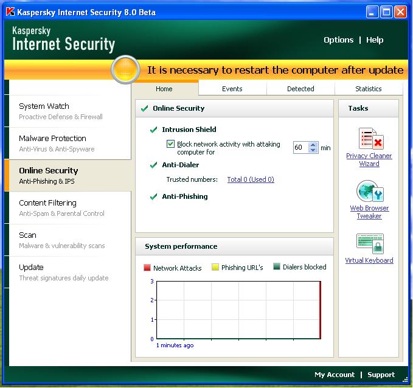Viewport: 413px width, 388px height.
Task: Click the Online Security header checkmark
Action: pyautogui.click(x=144, y=108)
